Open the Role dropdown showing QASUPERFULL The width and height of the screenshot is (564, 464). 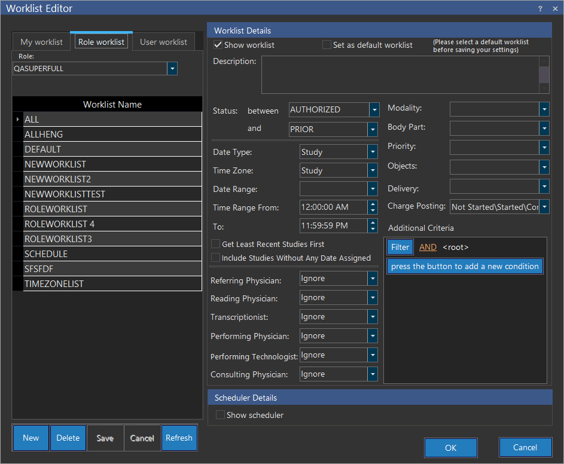[172, 69]
